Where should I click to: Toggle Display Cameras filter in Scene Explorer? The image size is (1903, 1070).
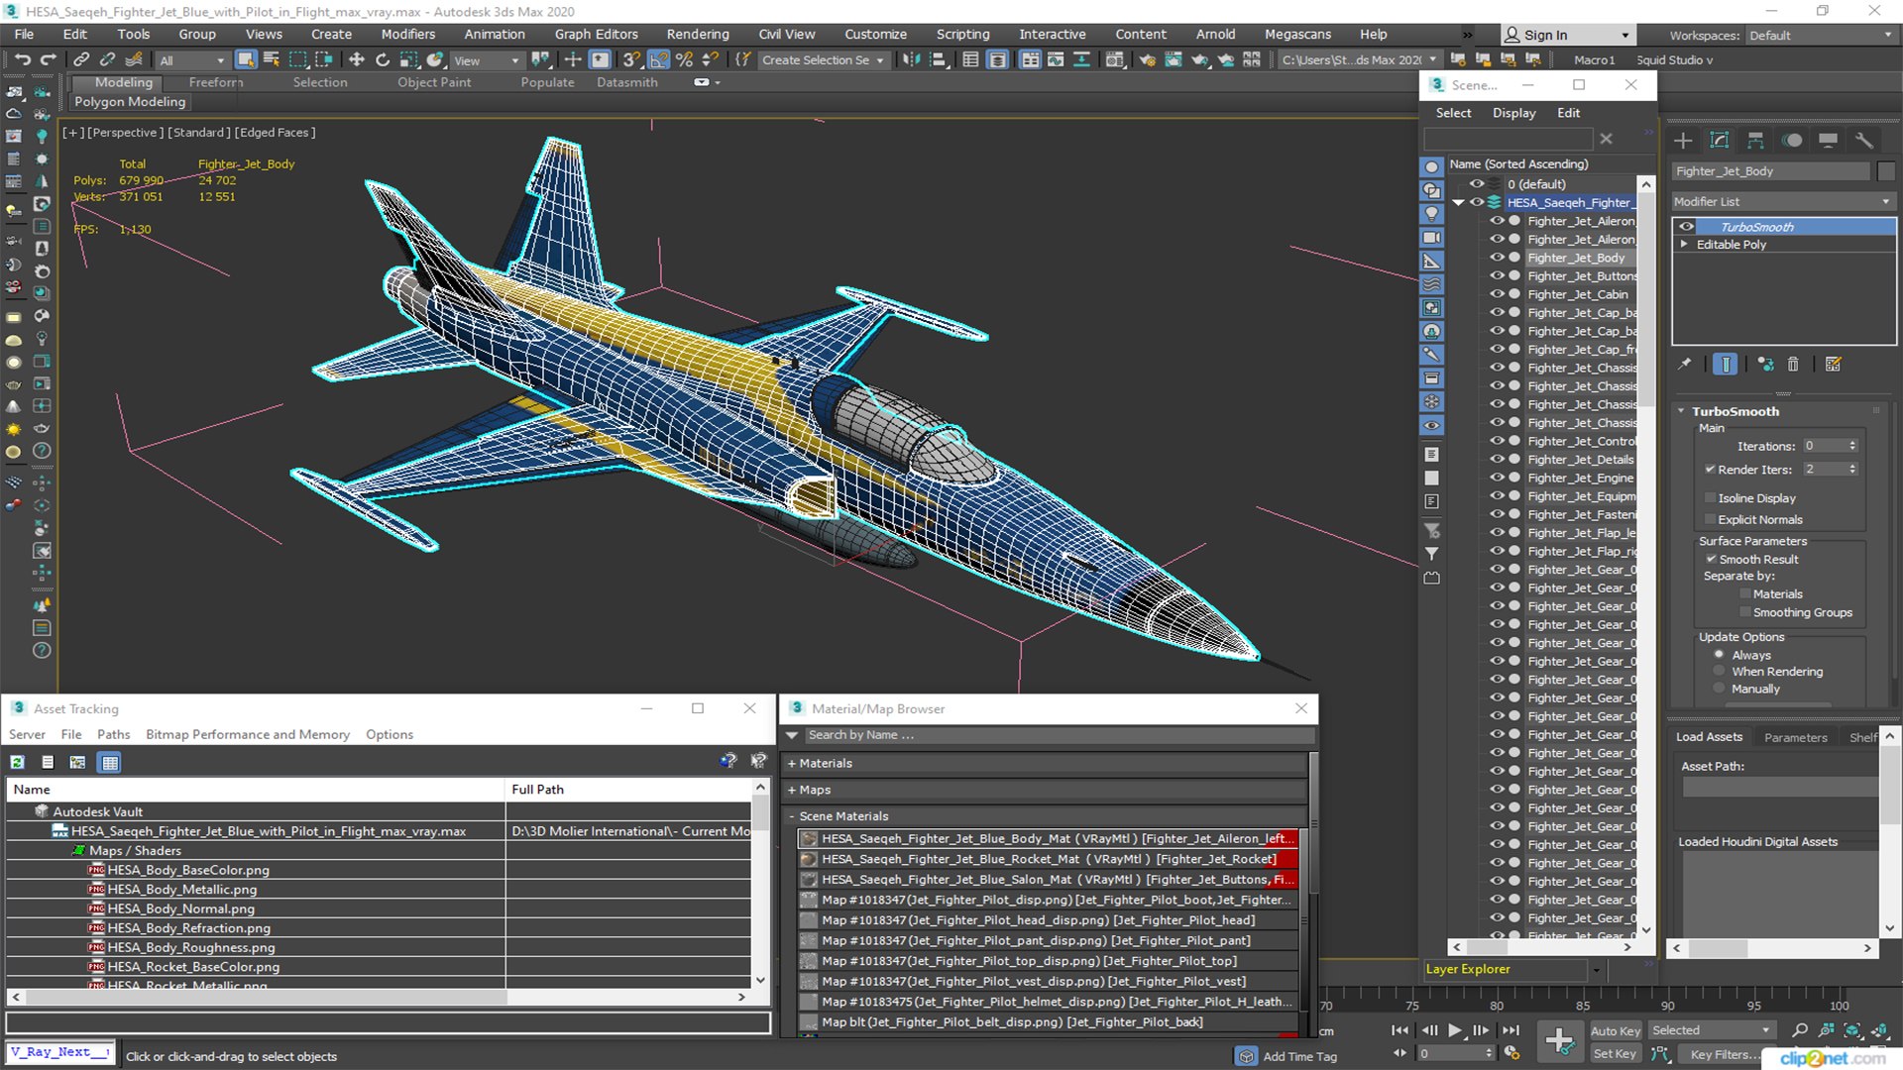1431,238
